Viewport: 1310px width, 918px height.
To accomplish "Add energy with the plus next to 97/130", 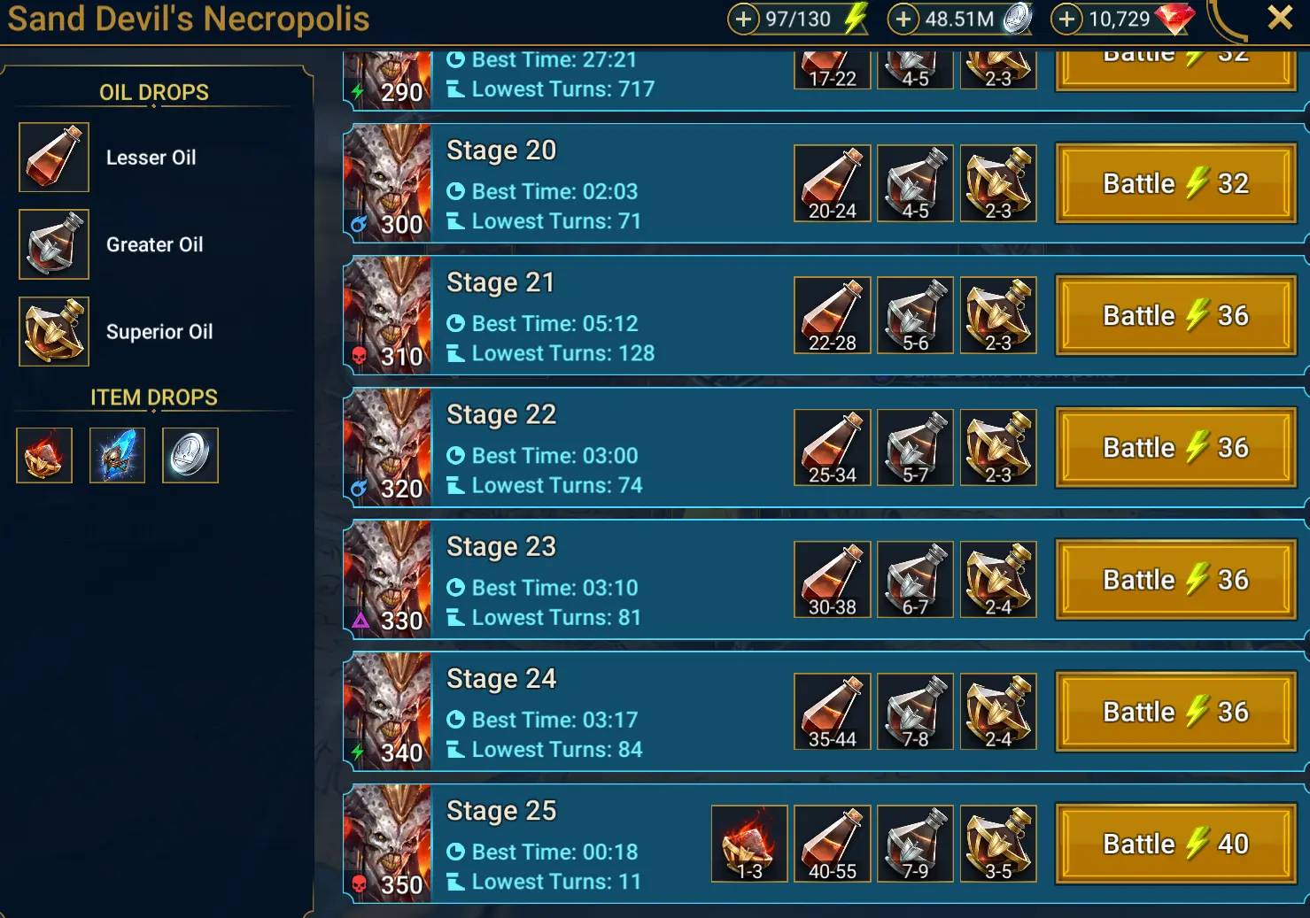I will click(x=743, y=19).
